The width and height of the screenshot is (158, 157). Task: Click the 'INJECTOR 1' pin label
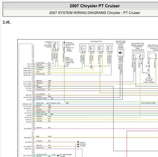(x=28, y=75)
